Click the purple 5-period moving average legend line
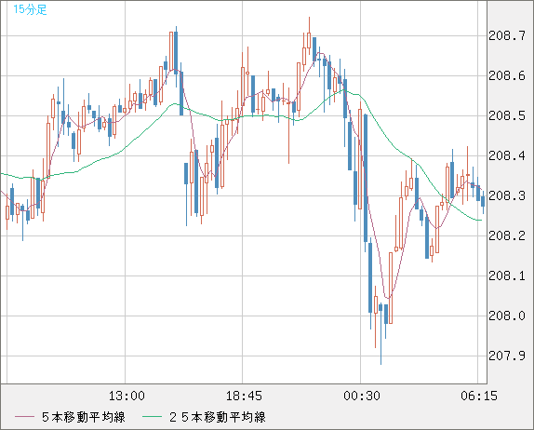 coord(25,417)
